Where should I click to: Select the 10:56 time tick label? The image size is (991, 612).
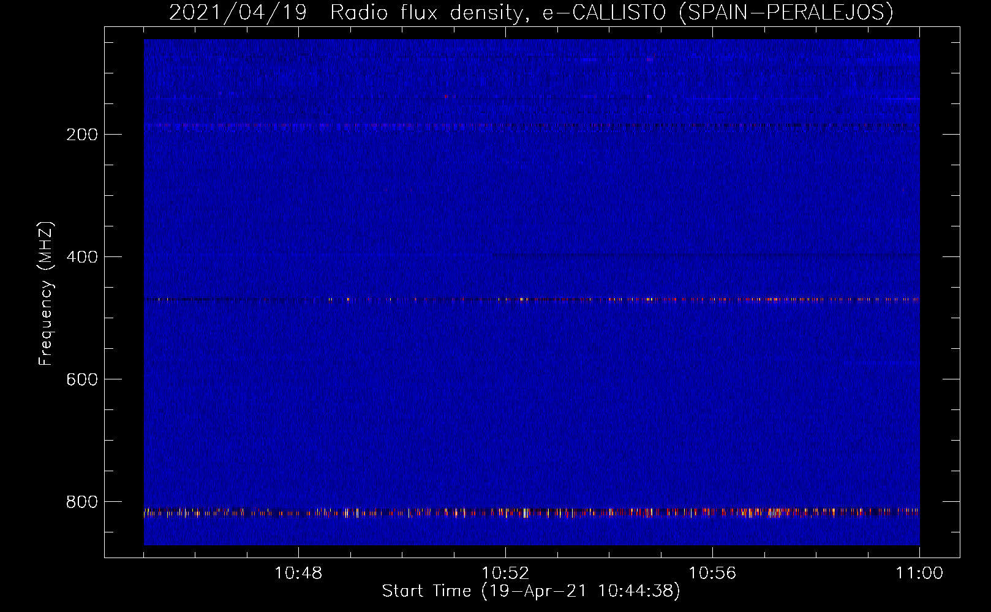point(712,573)
